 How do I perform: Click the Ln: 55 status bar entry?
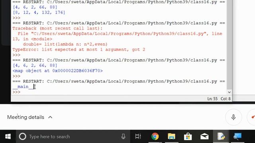(212, 99)
